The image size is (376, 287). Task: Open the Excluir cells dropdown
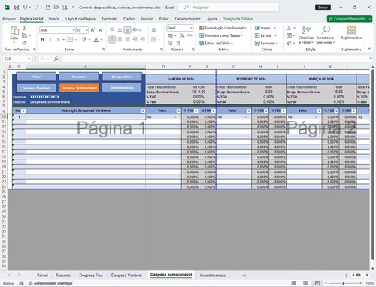coord(275,35)
